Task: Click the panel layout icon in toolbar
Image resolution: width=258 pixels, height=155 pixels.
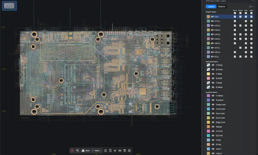Action: click(124, 151)
